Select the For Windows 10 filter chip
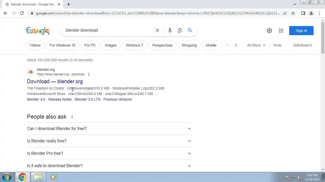Image resolution: width=325 pixels, height=182 pixels. point(62,45)
